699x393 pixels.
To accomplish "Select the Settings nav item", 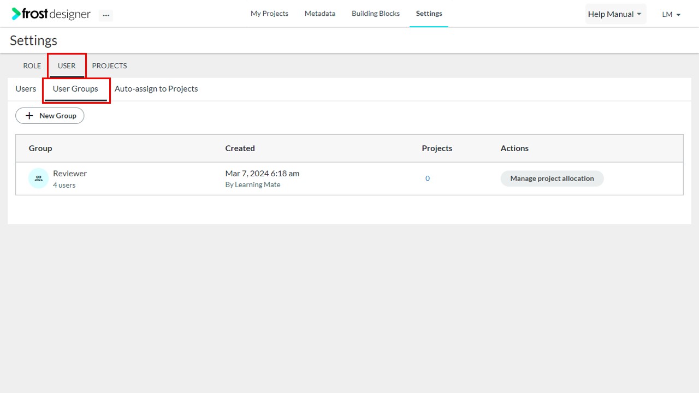I will pos(429,14).
